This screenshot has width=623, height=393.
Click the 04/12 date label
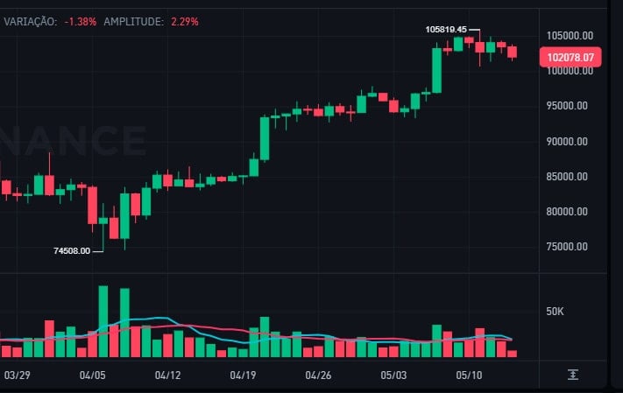(x=167, y=375)
